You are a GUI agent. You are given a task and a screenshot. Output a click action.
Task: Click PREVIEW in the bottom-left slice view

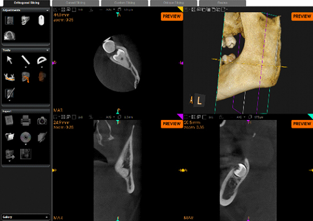click(x=172, y=124)
